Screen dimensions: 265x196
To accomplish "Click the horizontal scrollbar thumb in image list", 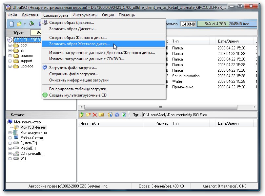I will (x=161, y=107).
